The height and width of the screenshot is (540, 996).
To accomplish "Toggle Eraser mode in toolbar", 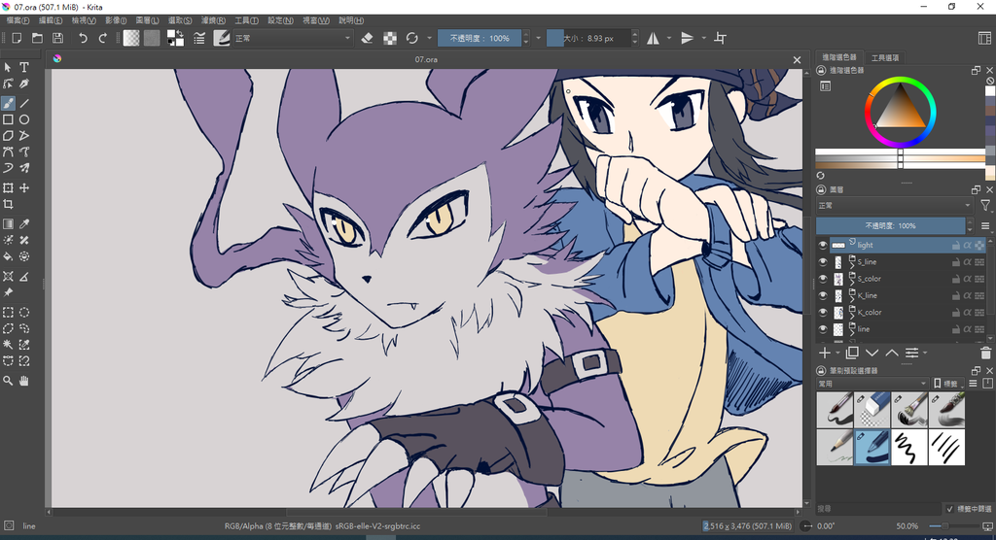I will pos(367,38).
